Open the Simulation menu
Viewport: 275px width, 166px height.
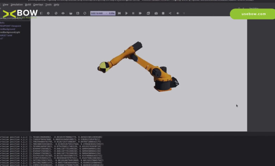coord(16,5)
